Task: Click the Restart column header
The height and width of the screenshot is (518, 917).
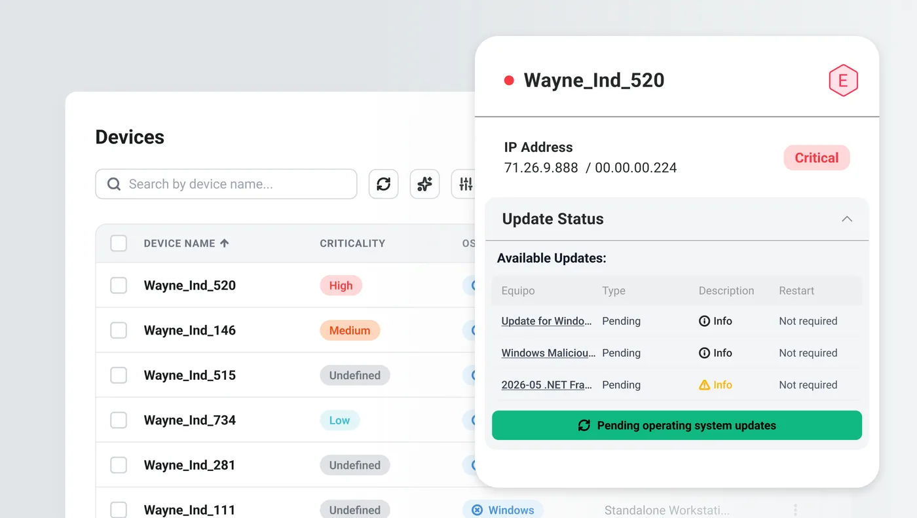Action: point(796,291)
